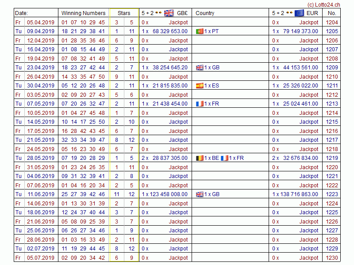Click the EUR Jackpot text in draw 1230 row

point(308,258)
